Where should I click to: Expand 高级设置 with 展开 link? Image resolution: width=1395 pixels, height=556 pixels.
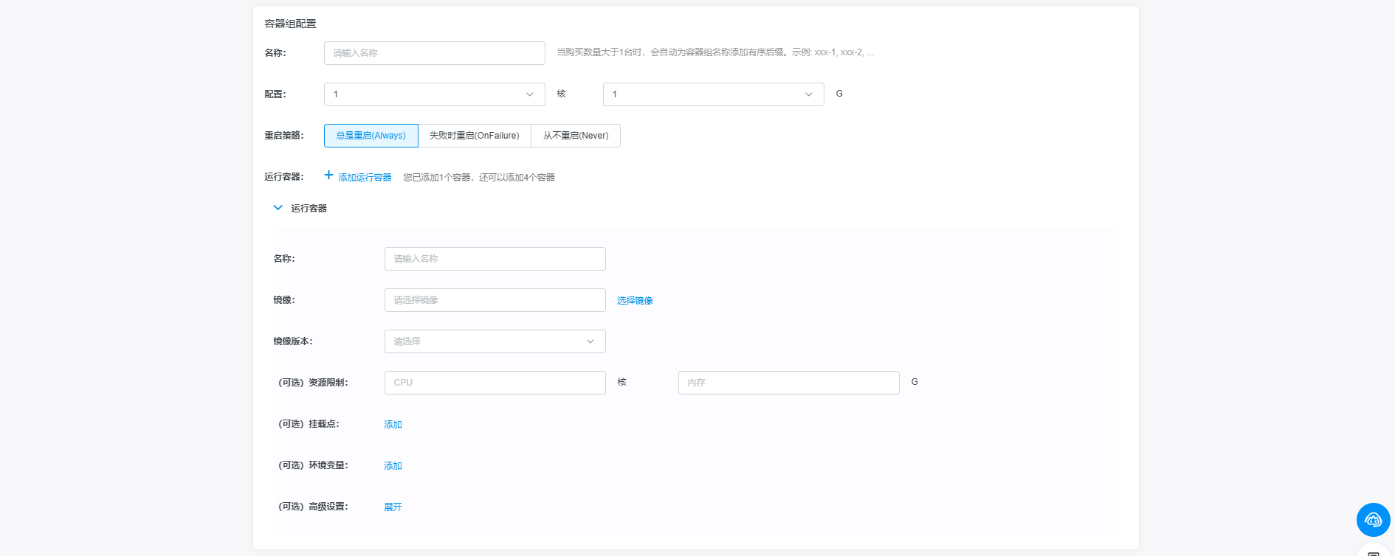[393, 507]
